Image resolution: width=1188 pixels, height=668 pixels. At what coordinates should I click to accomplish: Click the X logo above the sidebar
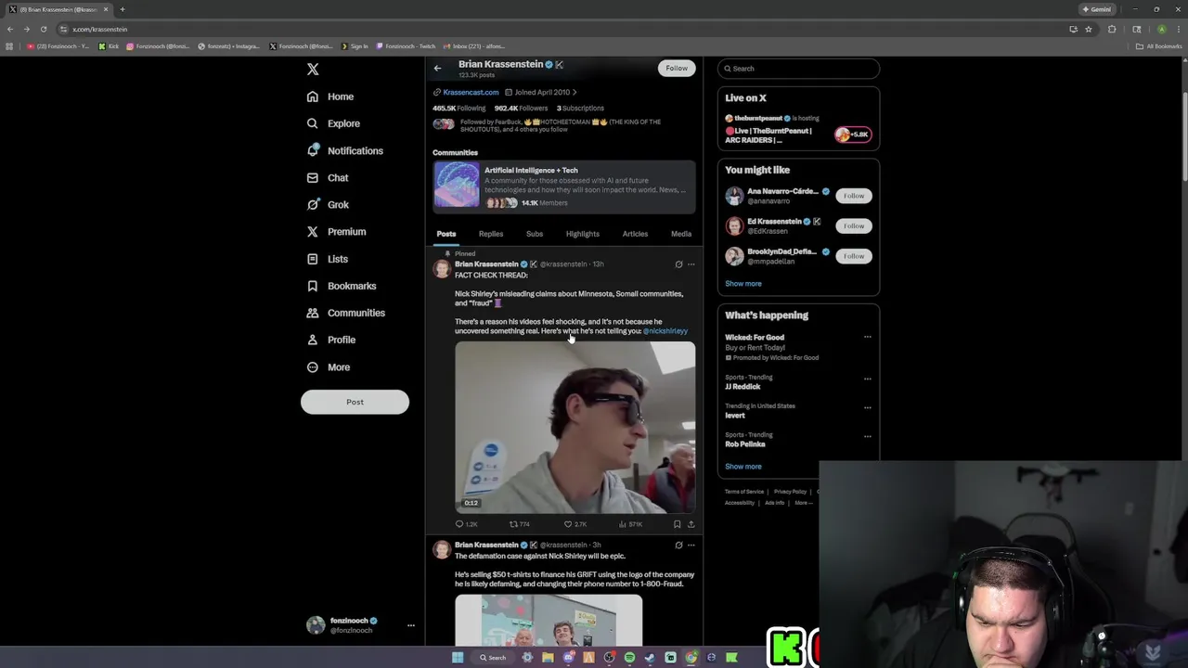[313, 70]
